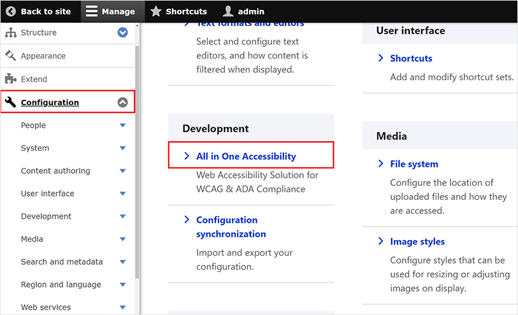This screenshot has width=518, height=315.
Task: Select System under Configuration
Action: (35, 148)
